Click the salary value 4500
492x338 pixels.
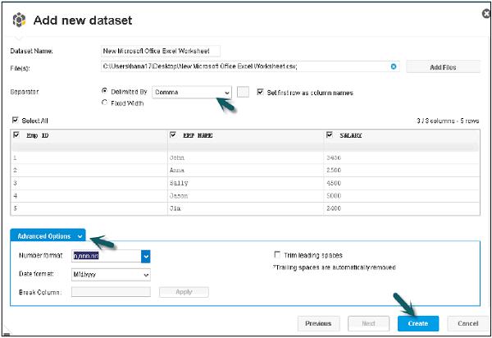point(333,183)
